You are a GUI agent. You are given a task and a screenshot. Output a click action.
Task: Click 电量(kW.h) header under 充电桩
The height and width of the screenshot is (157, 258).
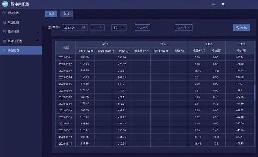199,51
